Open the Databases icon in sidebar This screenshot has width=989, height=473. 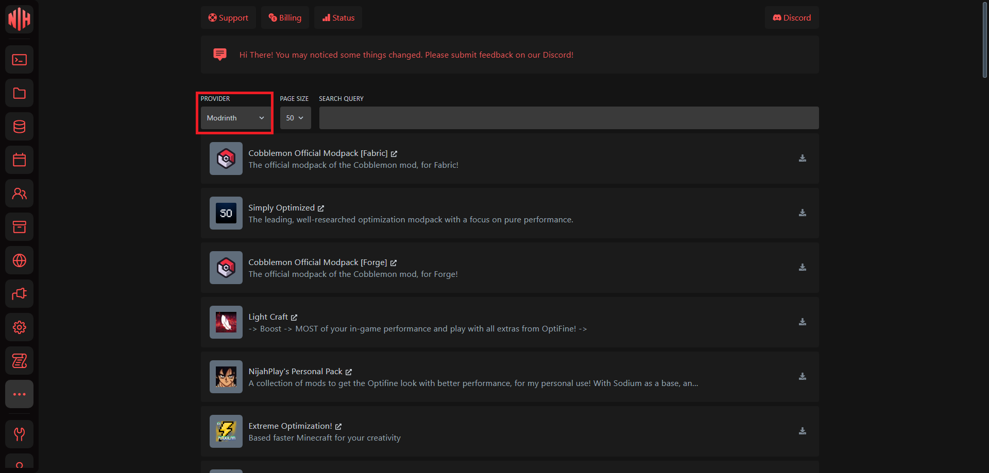pos(19,127)
